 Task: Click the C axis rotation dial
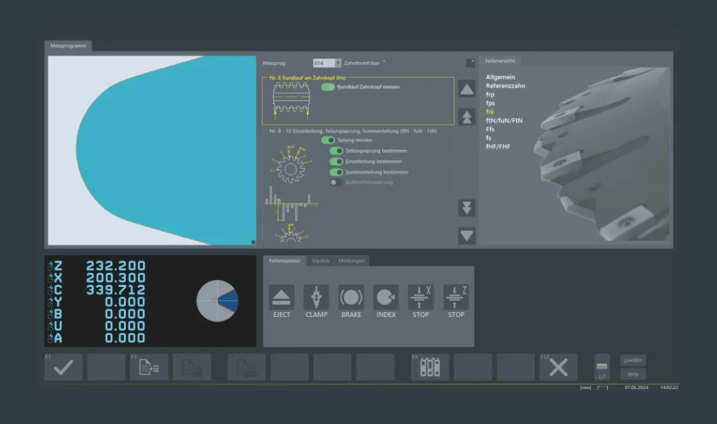point(216,301)
